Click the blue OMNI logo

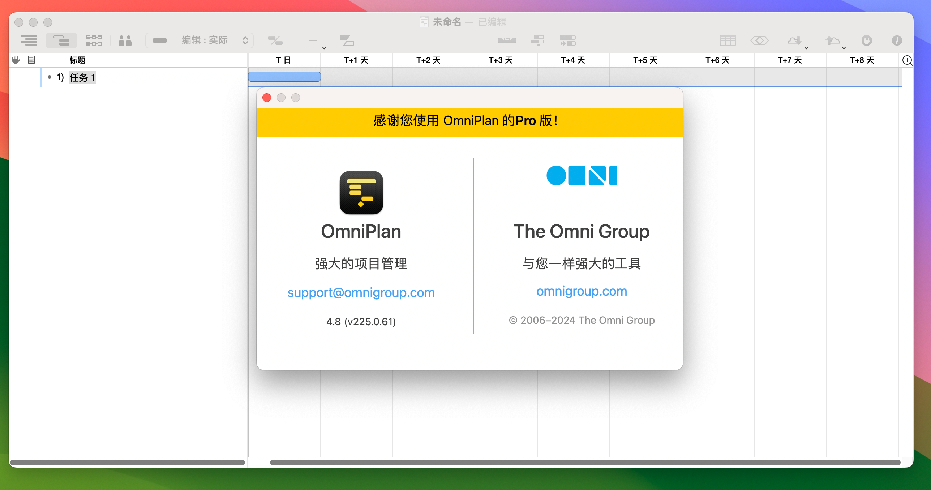point(582,176)
